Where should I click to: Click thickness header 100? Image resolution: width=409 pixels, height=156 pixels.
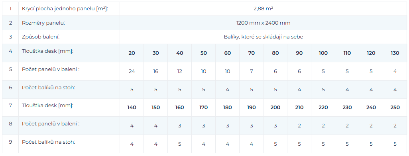click(x=323, y=53)
